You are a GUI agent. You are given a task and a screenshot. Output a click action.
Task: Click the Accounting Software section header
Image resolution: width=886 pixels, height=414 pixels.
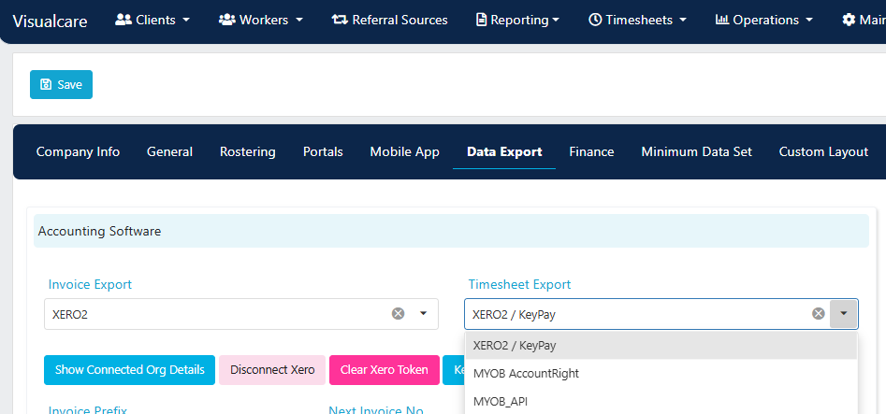[451, 231]
